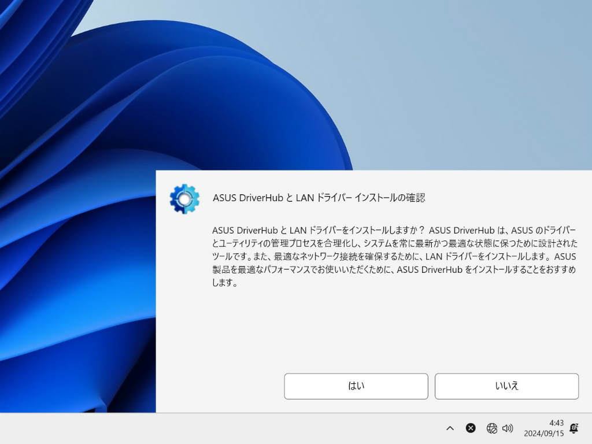Image resolution: width=592 pixels, height=444 pixels.
Task: Expand the hidden tray icons chevron
Action: pos(450,428)
